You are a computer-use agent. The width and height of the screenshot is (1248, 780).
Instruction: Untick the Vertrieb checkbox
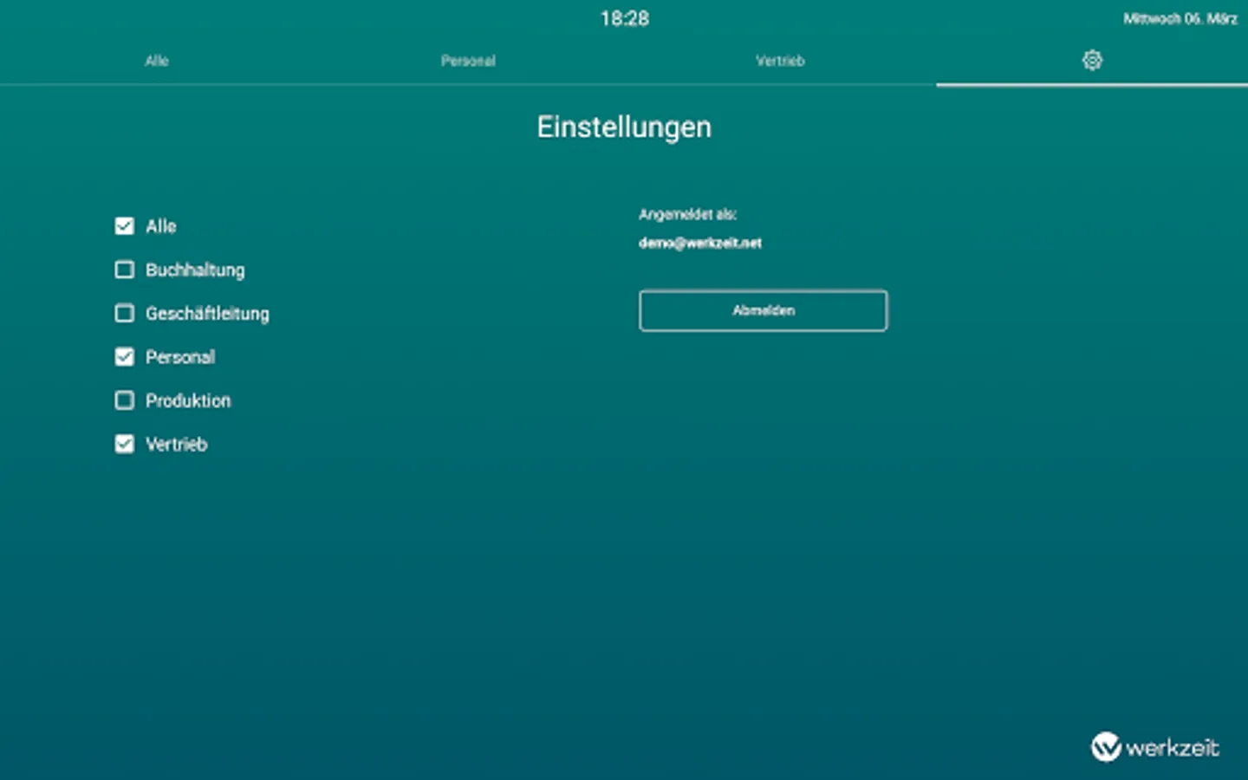125,444
